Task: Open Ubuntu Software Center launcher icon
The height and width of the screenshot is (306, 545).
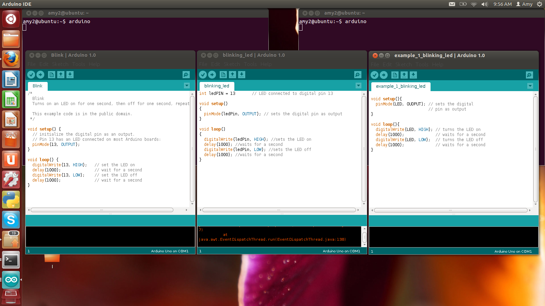Action: coord(11,139)
